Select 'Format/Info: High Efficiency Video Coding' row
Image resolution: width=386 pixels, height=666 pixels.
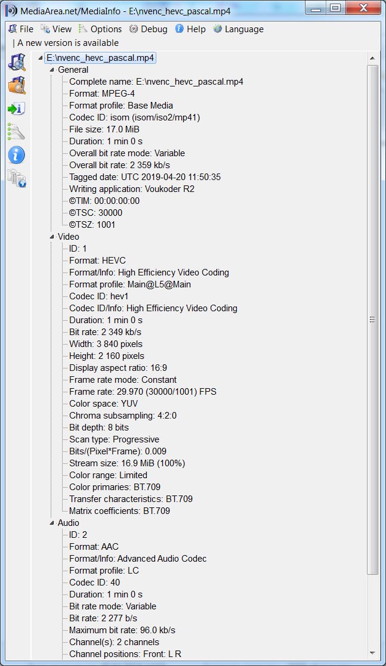pyautogui.click(x=149, y=272)
